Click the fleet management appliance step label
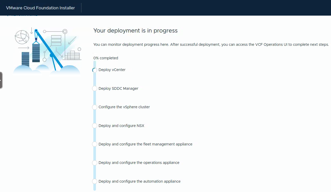 [145, 144]
